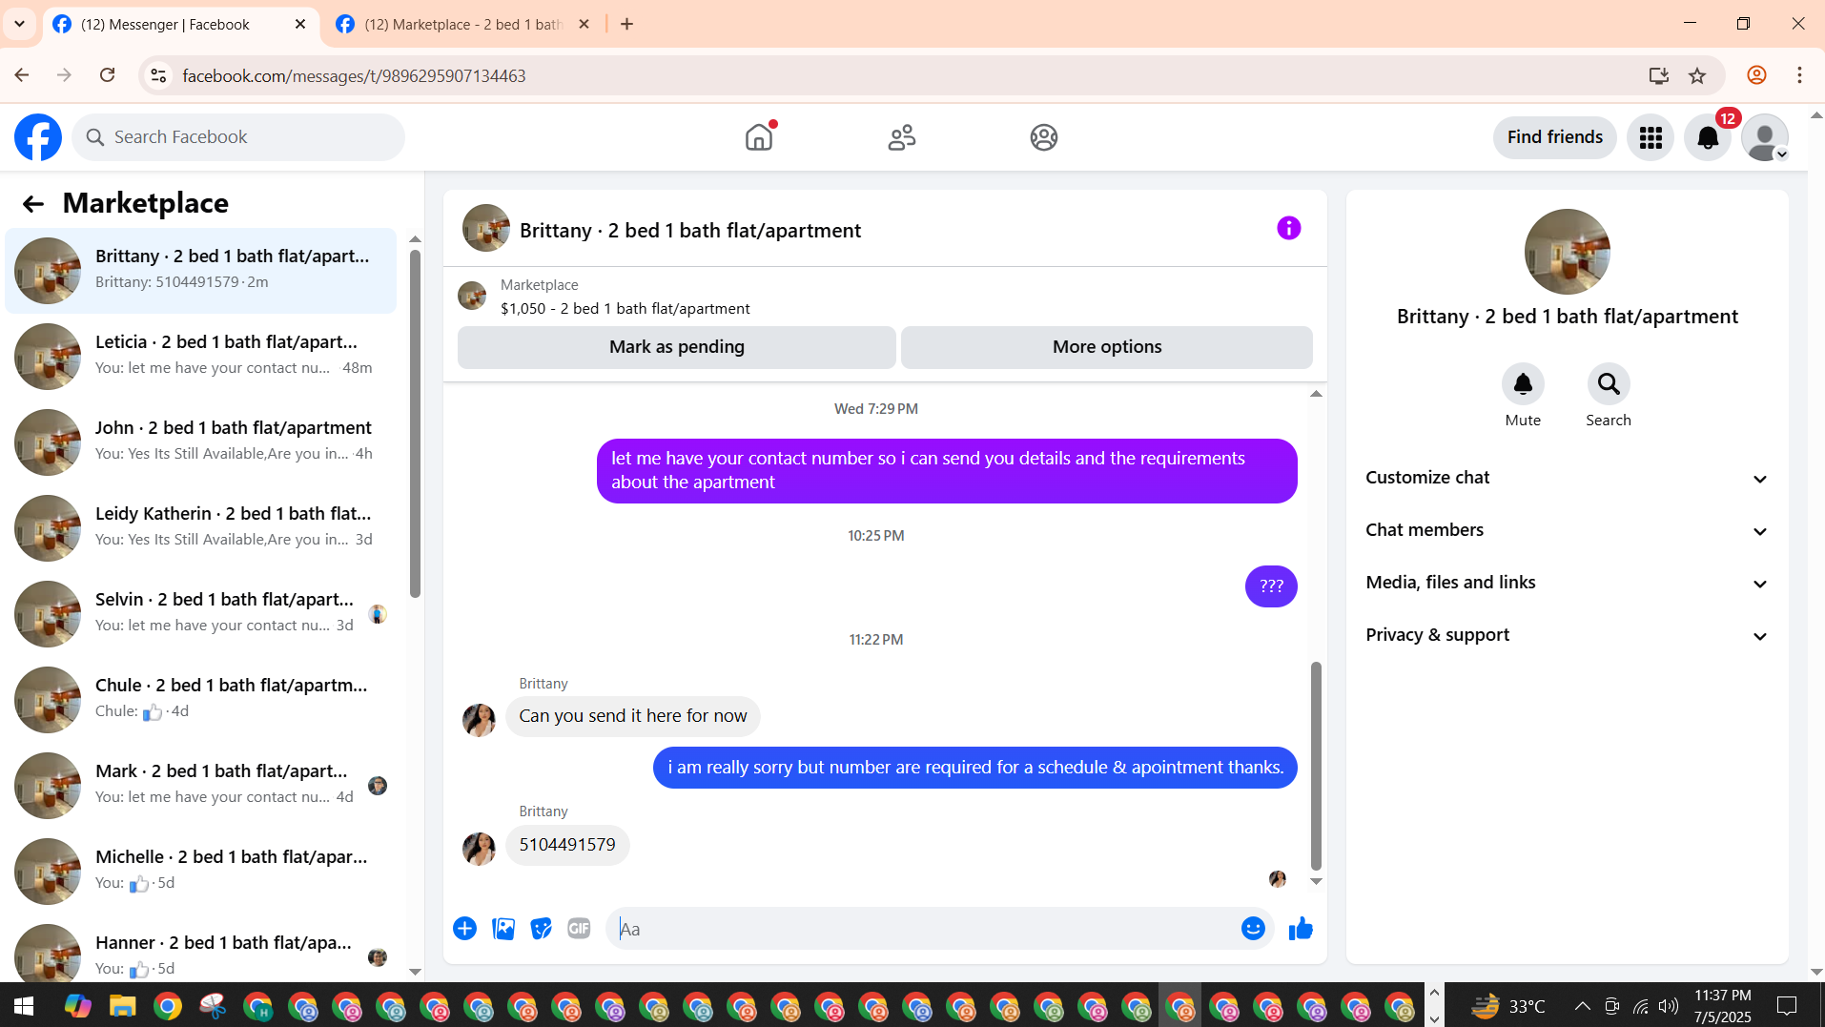Open install app icon in address bar
The height and width of the screenshot is (1027, 1825).
pyautogui.click(x=1659, y=75)
